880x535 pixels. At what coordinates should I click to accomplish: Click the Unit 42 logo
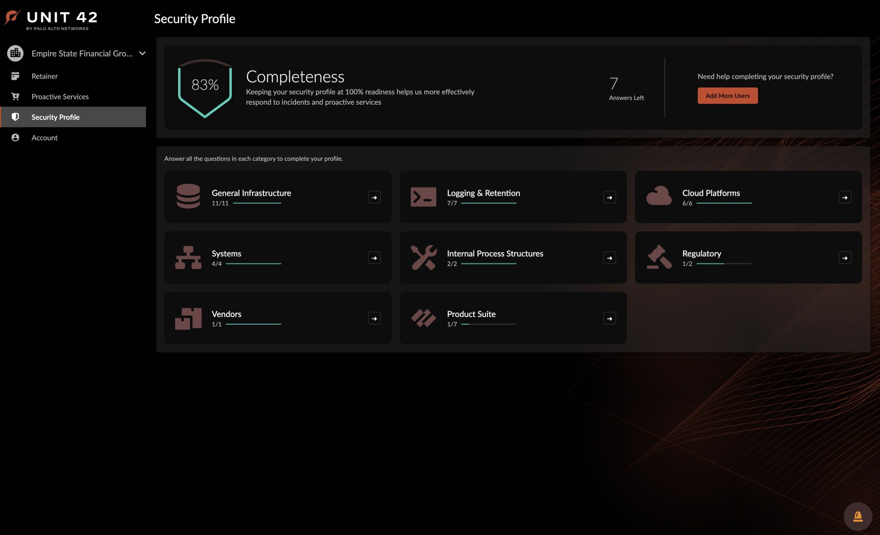pos(51,19)
